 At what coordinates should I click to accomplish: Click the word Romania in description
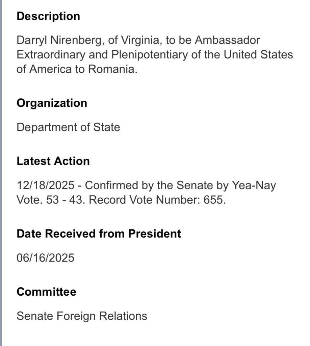[x=112, y=69]
